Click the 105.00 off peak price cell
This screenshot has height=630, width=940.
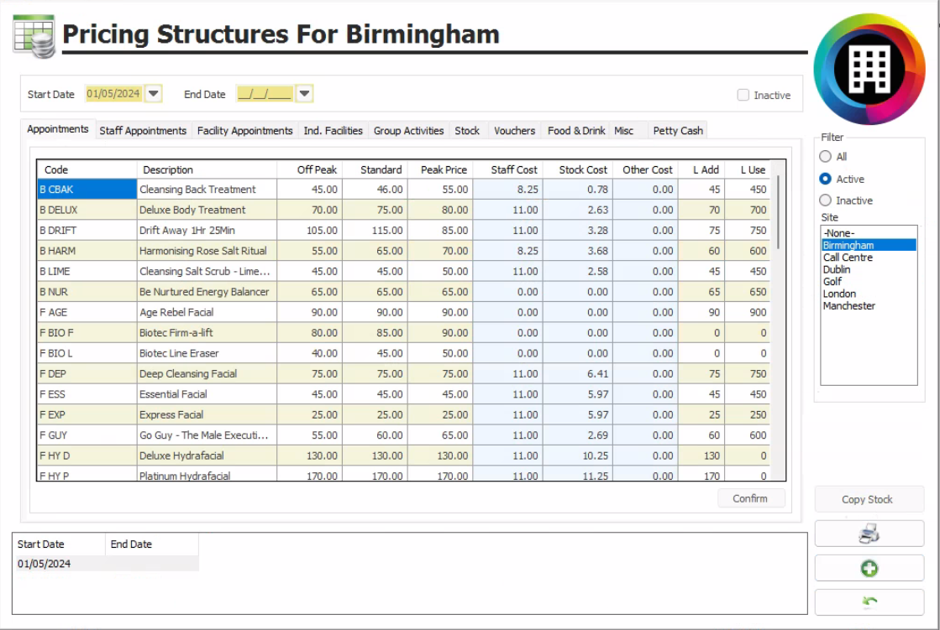(310, 230)
